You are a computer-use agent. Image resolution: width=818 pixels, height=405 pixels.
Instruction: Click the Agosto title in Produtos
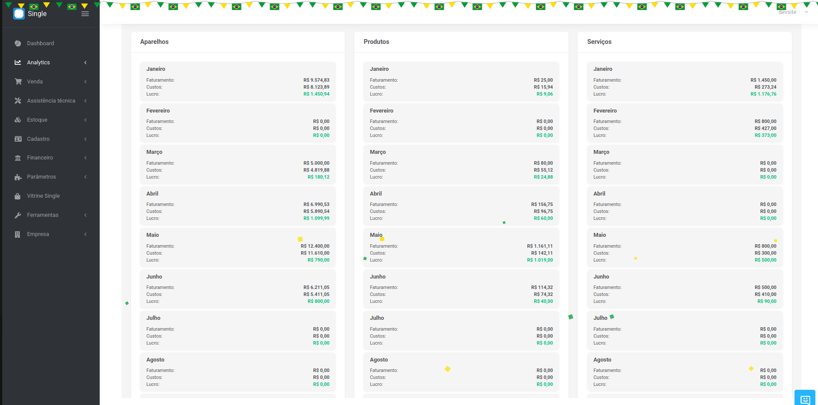tap(379, 360)
